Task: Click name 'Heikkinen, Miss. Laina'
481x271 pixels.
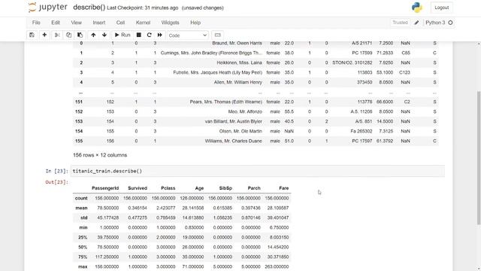Action: [x=240, y=62]
